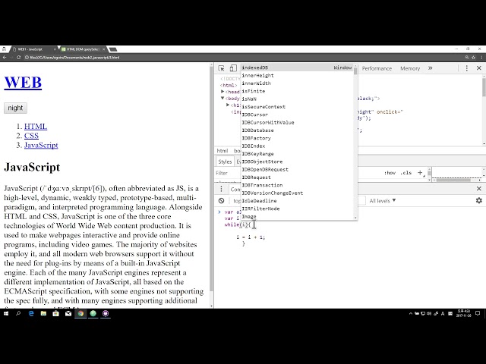Open the console settings gear icon
The height and width of the screenshot is (364, 486).
[x=479, y=200]
